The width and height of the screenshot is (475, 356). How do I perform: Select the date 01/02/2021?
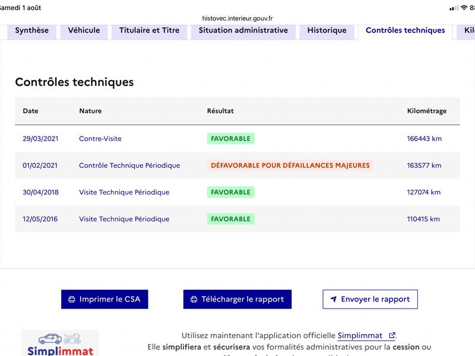pos(40,166)
